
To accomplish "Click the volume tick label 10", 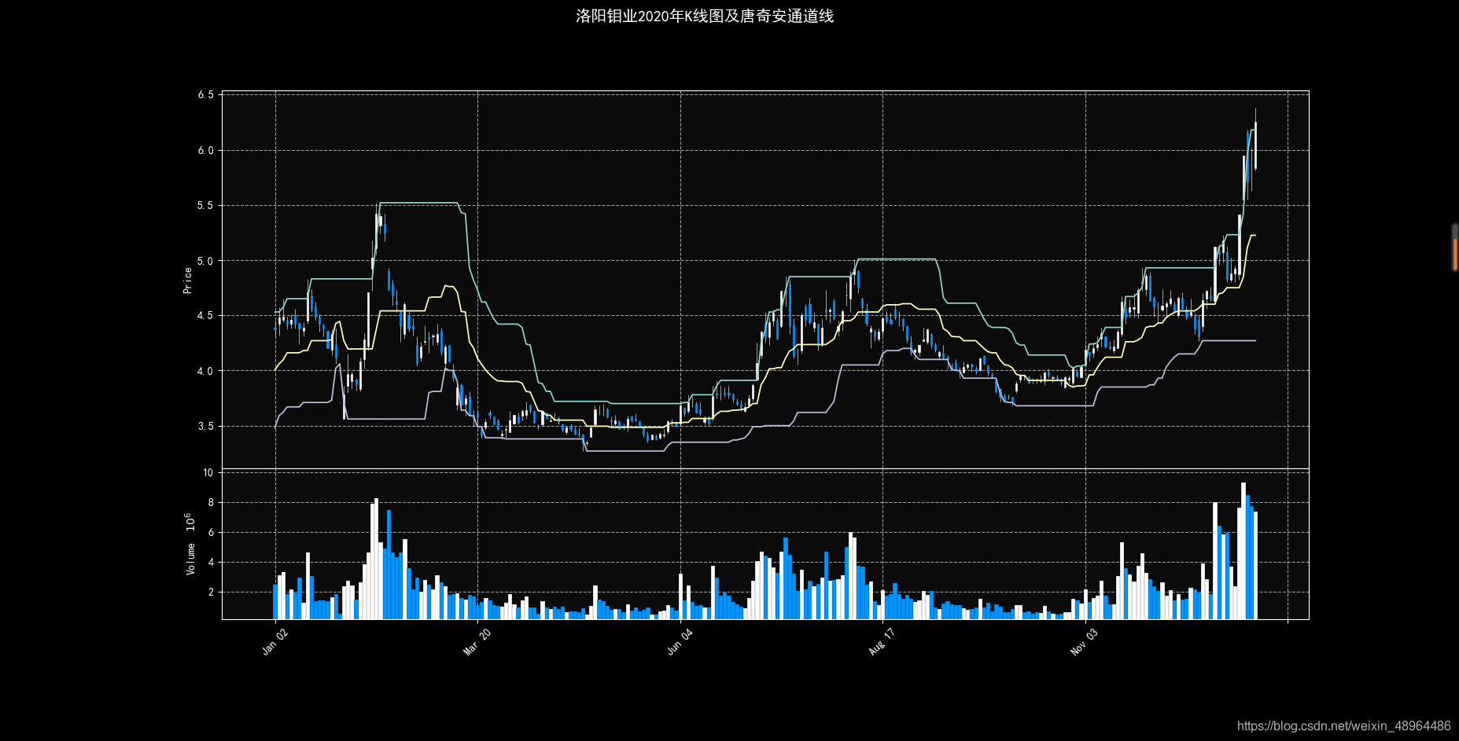I will click(x=208, y=473).
